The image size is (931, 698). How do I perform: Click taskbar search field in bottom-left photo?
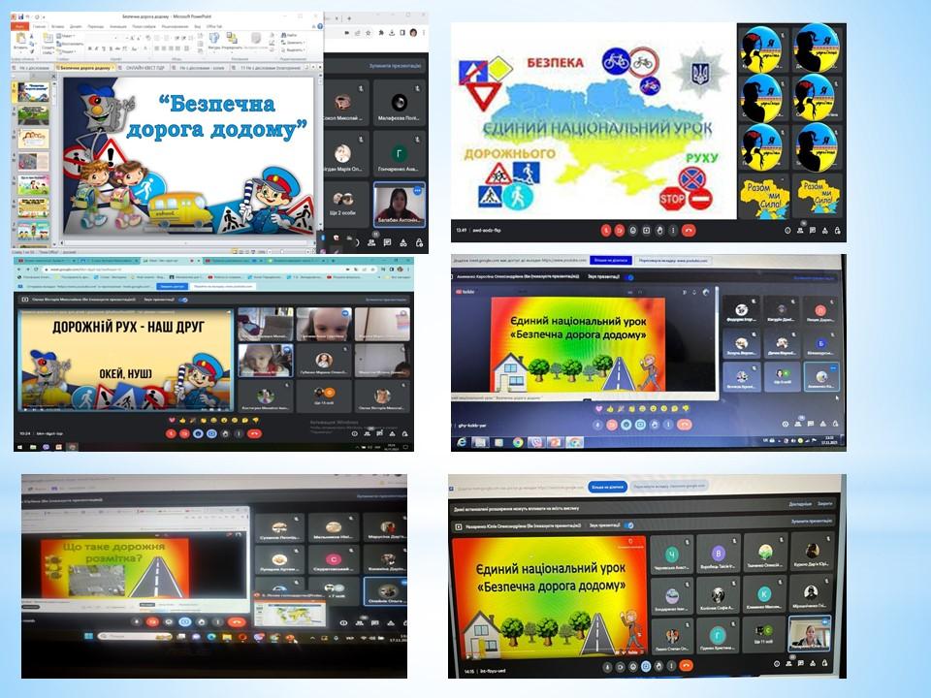coord(135,636)
